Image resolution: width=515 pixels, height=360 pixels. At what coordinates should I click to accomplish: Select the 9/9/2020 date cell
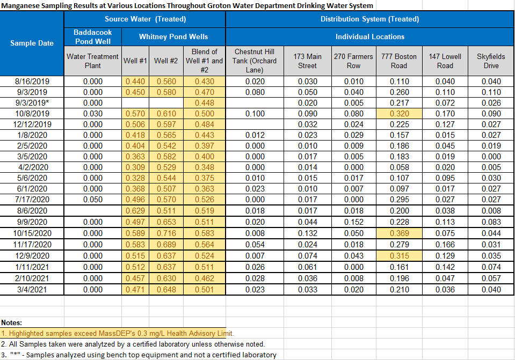32,222
